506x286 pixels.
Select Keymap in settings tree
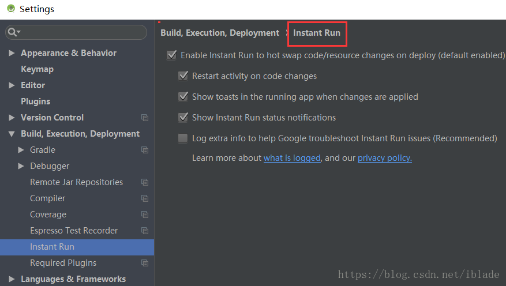(37, 69)
